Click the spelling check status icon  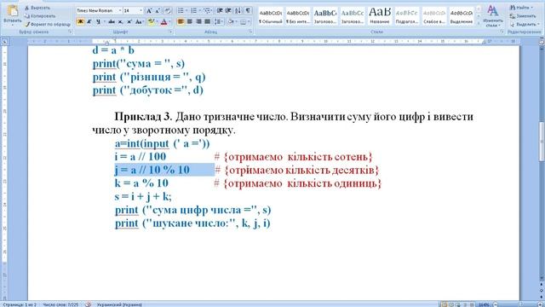click(88, 304)
